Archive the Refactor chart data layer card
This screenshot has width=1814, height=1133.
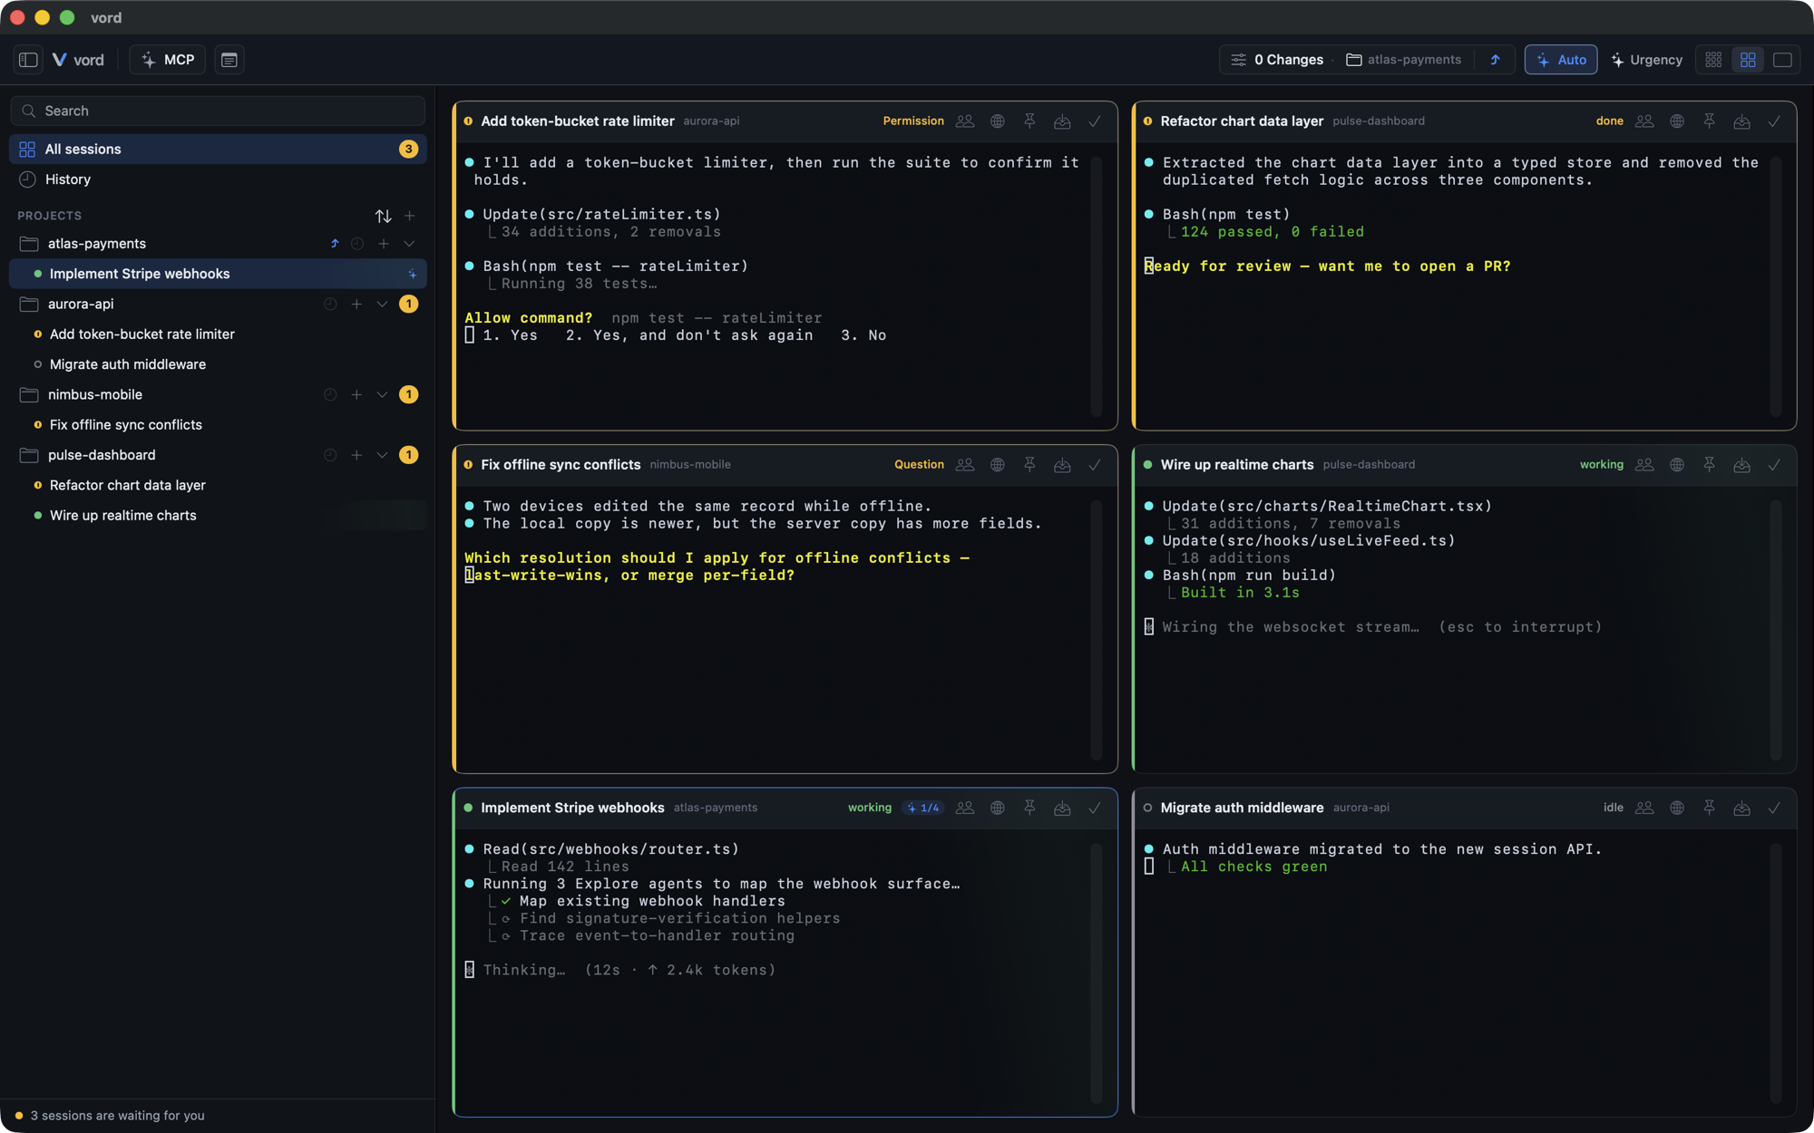pyautogui.click(x=1741, y=121)
